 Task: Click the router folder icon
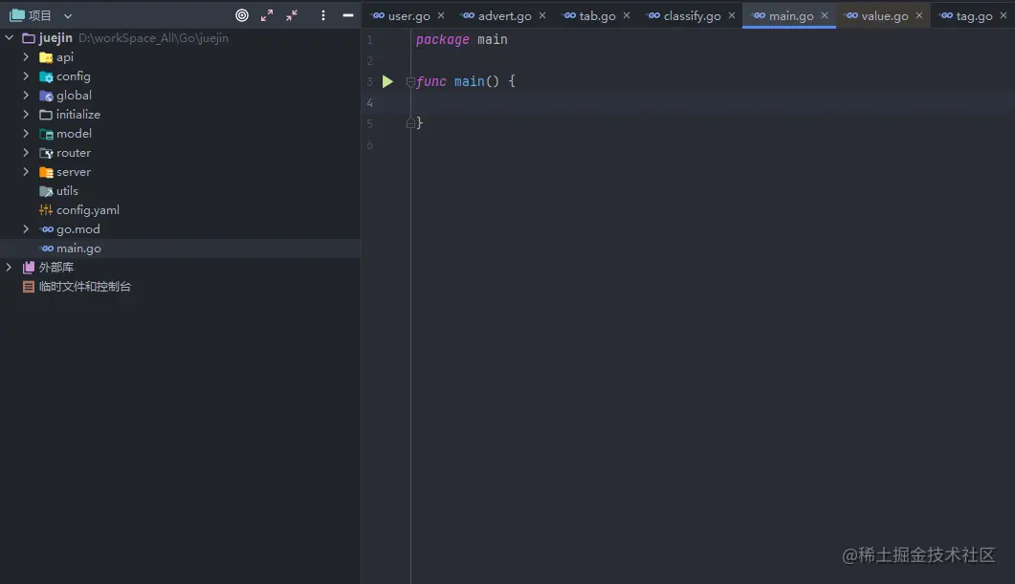[x=46, y=153]
